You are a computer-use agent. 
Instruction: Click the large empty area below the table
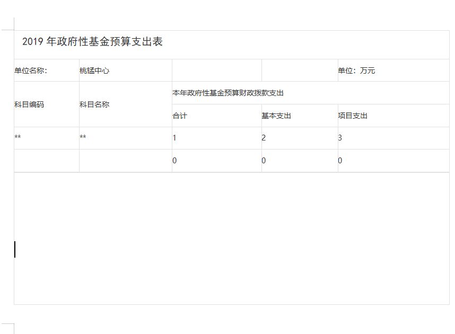pyautogui.click(x=231, y=239)
